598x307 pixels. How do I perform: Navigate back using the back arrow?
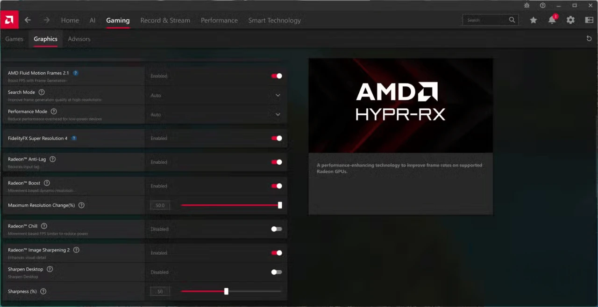(x=27, y=20)
